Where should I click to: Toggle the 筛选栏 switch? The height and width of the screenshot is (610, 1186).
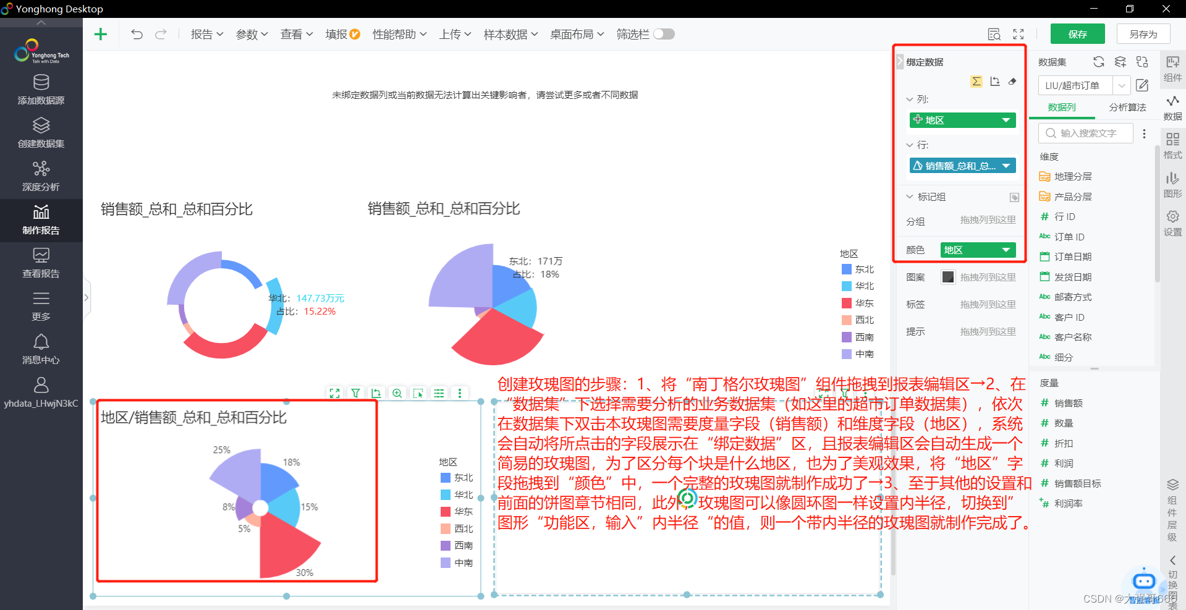tap(664, 34)
